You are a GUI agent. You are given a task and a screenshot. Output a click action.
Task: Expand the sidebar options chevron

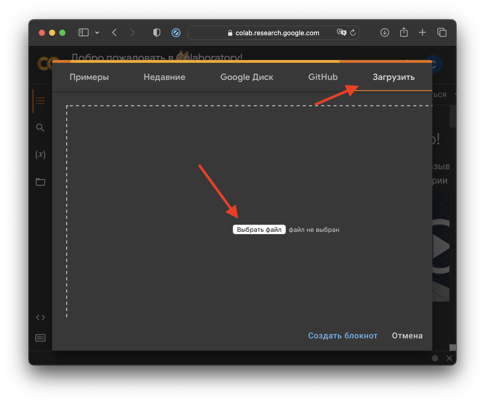tap(97, 33)
